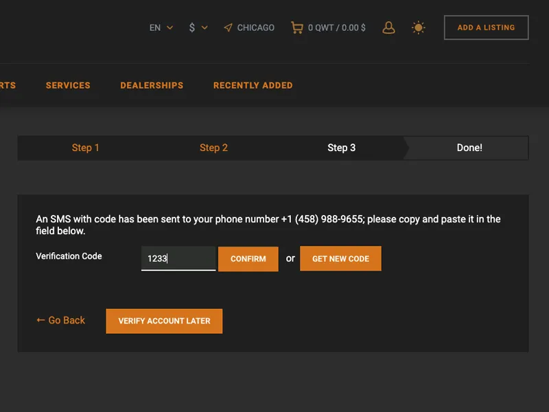View cart total 0 QWT / 0.00 $
Viewport: 549px width, 412px height.
click(x=336, y=27)
